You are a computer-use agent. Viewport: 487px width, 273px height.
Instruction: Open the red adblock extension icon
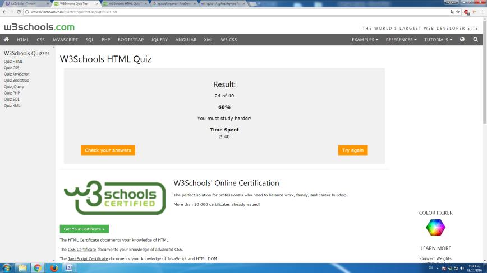[x=466, y=12]
